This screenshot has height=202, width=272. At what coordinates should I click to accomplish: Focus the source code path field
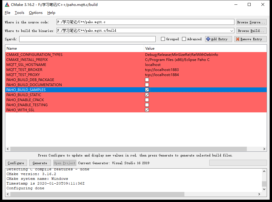pyautogui.click(x=145, y=22)
